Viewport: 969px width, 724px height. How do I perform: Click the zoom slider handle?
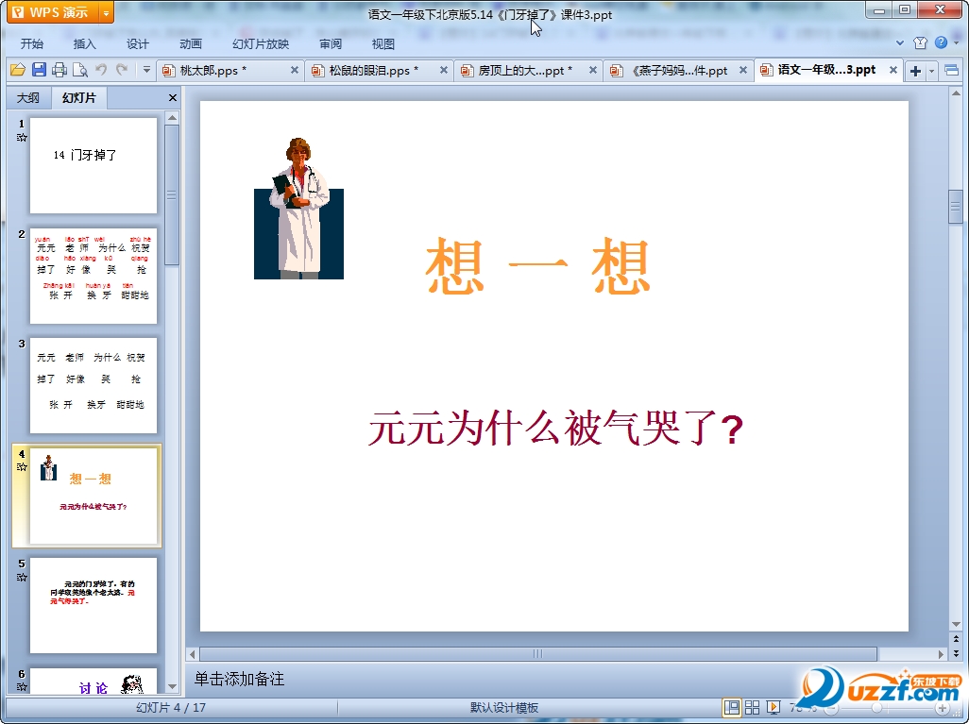tap(876, 708)
